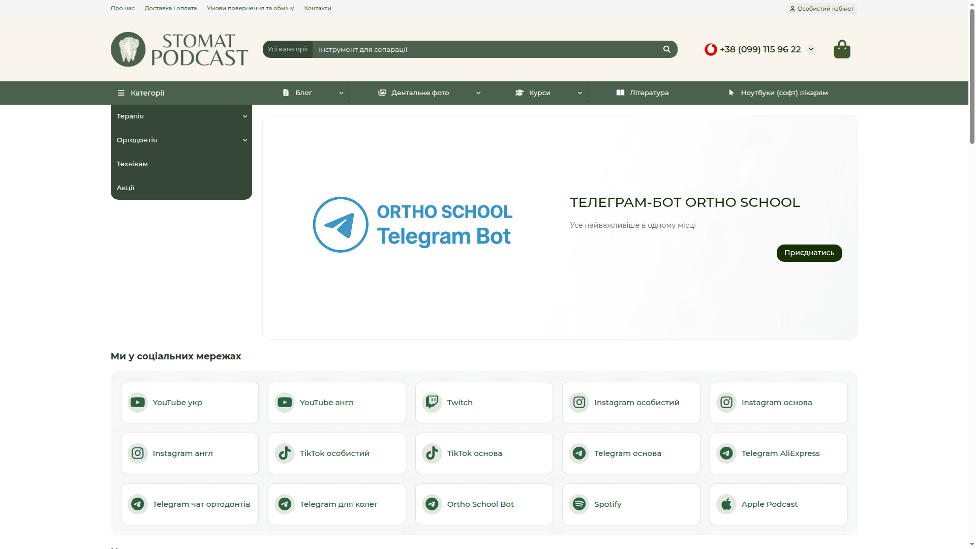
Task: Click the Дентальне фото image icon
Action: pos(382,93)
